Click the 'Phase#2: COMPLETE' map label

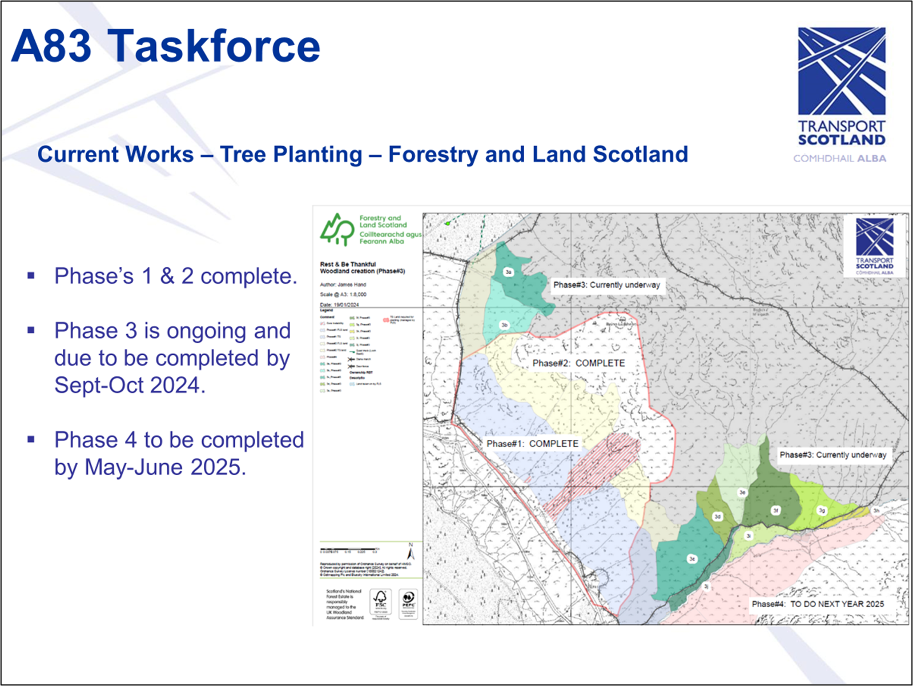578,363
